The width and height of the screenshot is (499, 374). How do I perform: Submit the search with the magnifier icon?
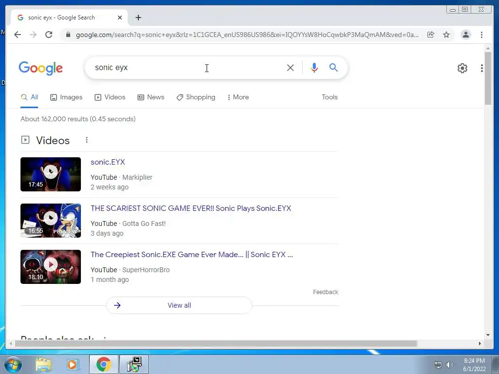(x=333, y=67)
